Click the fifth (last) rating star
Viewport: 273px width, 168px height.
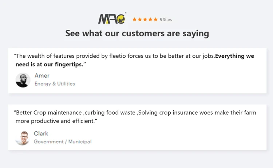point(156,20)
